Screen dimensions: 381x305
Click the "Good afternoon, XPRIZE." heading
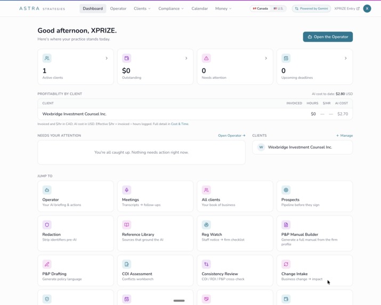click(77, 30)
